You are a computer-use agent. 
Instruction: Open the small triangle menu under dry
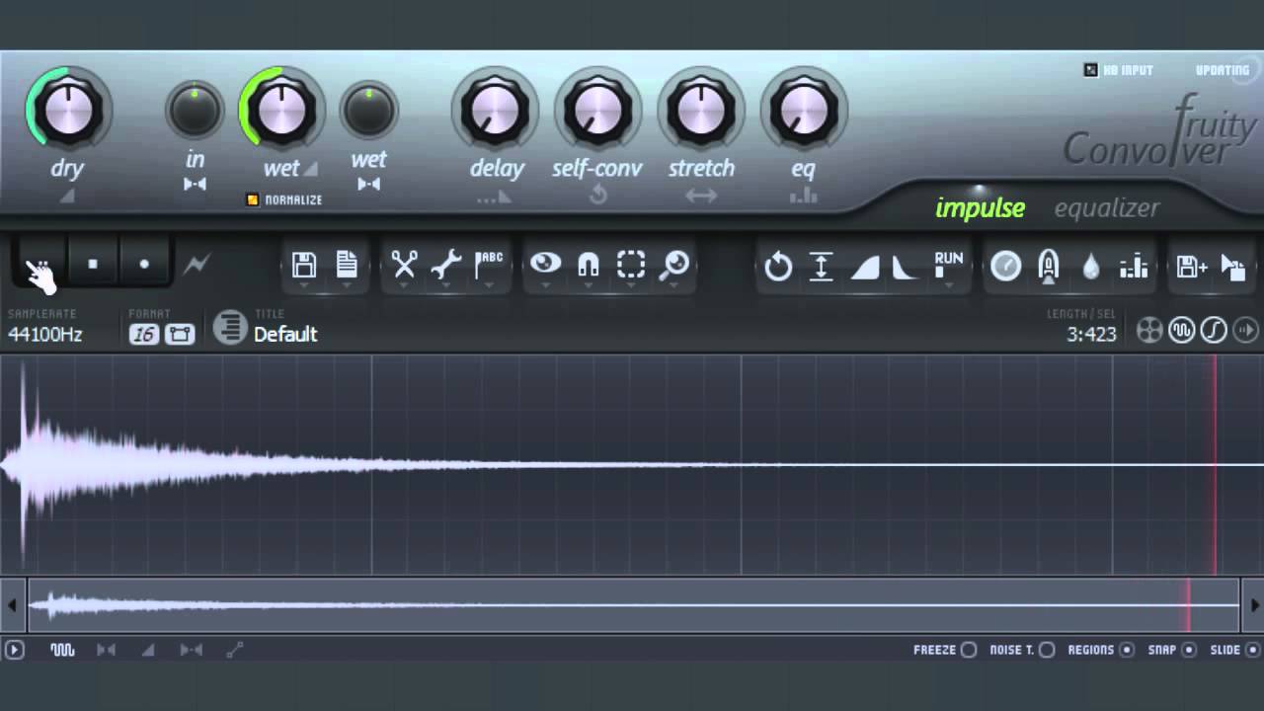coord(67,197)
